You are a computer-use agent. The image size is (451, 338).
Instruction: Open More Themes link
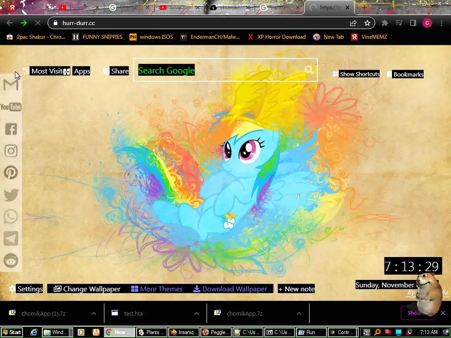157,289
